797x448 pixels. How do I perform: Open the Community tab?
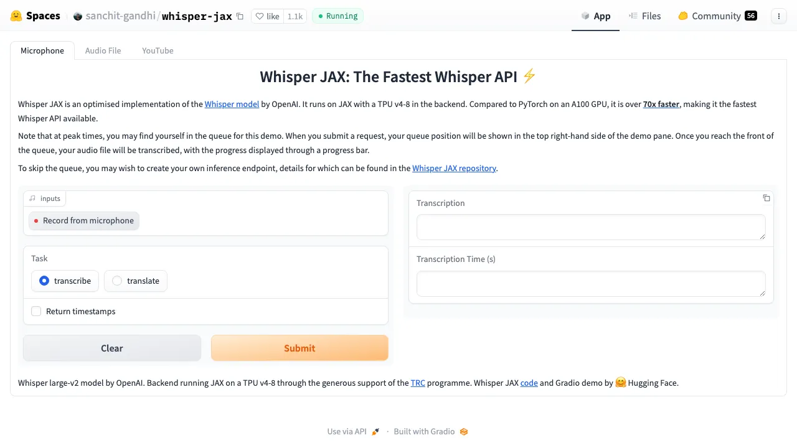[717, 16]
